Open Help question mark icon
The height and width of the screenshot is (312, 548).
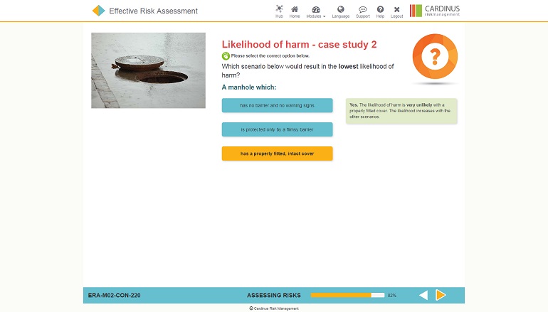[380, 11]
